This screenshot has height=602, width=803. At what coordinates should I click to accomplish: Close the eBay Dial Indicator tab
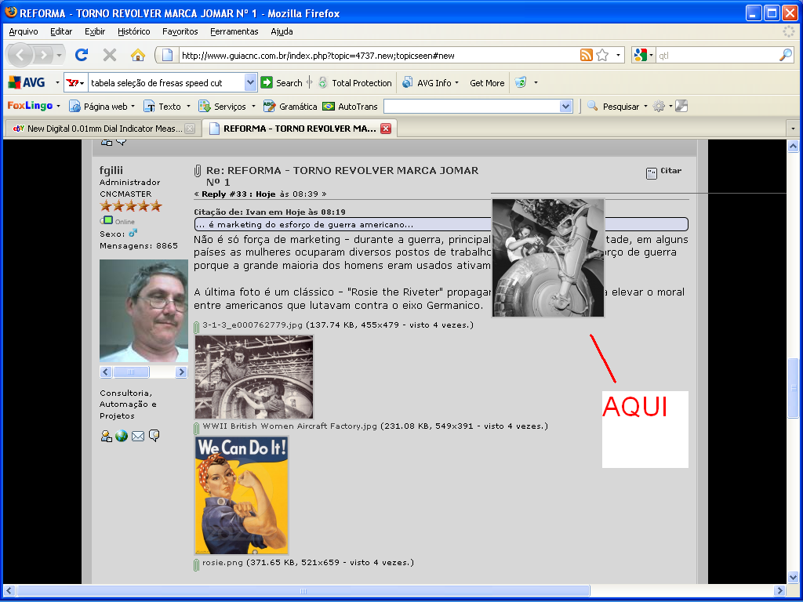(x=190, y=129)
